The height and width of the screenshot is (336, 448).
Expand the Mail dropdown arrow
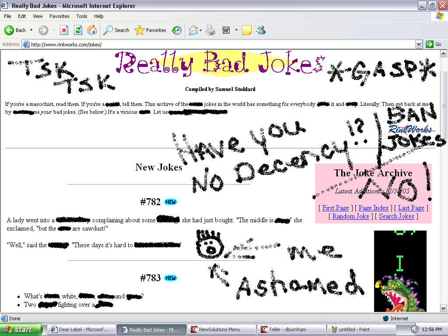(200, 30)
